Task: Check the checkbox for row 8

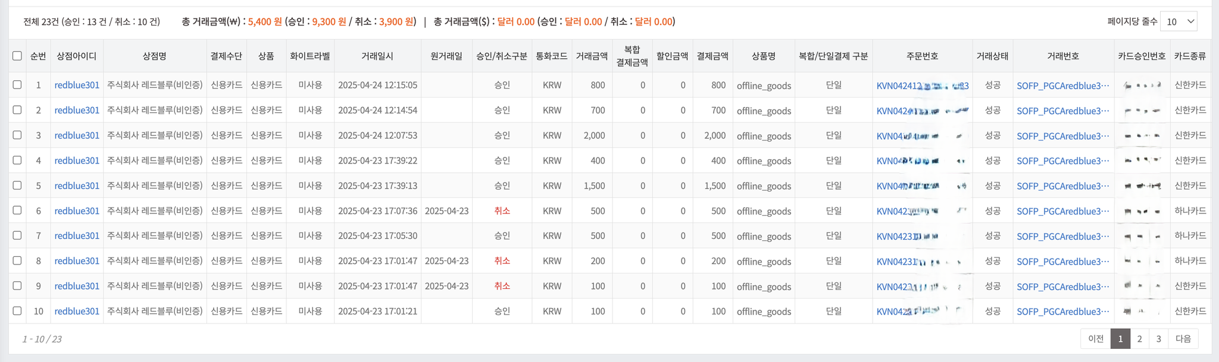Action: pos(17,260)
